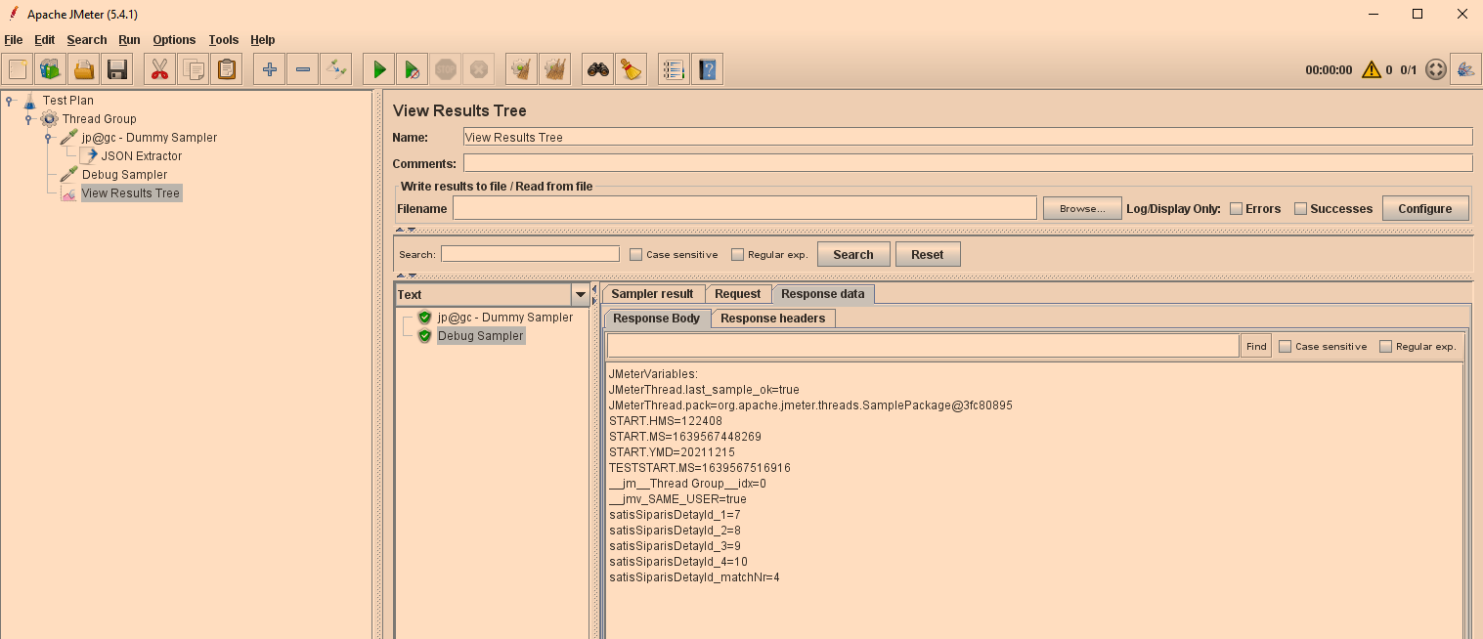Click the Find button
This screenshot has height=639, width=1483.
(1256, 346)
